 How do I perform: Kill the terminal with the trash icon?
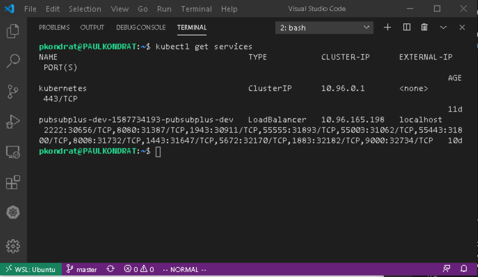(x=424, y=27)
